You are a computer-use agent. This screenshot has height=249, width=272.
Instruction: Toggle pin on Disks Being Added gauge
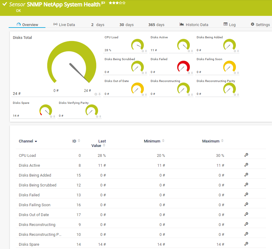[238, 51]
